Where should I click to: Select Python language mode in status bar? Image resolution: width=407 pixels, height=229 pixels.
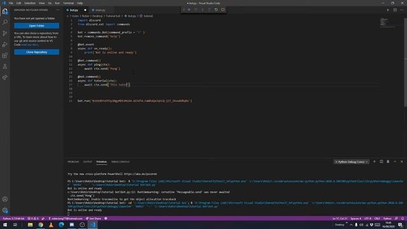click(x=387, y=219)
